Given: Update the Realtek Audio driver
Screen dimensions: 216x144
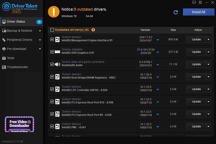Looking at the screenshot, I should coord(196,64).
